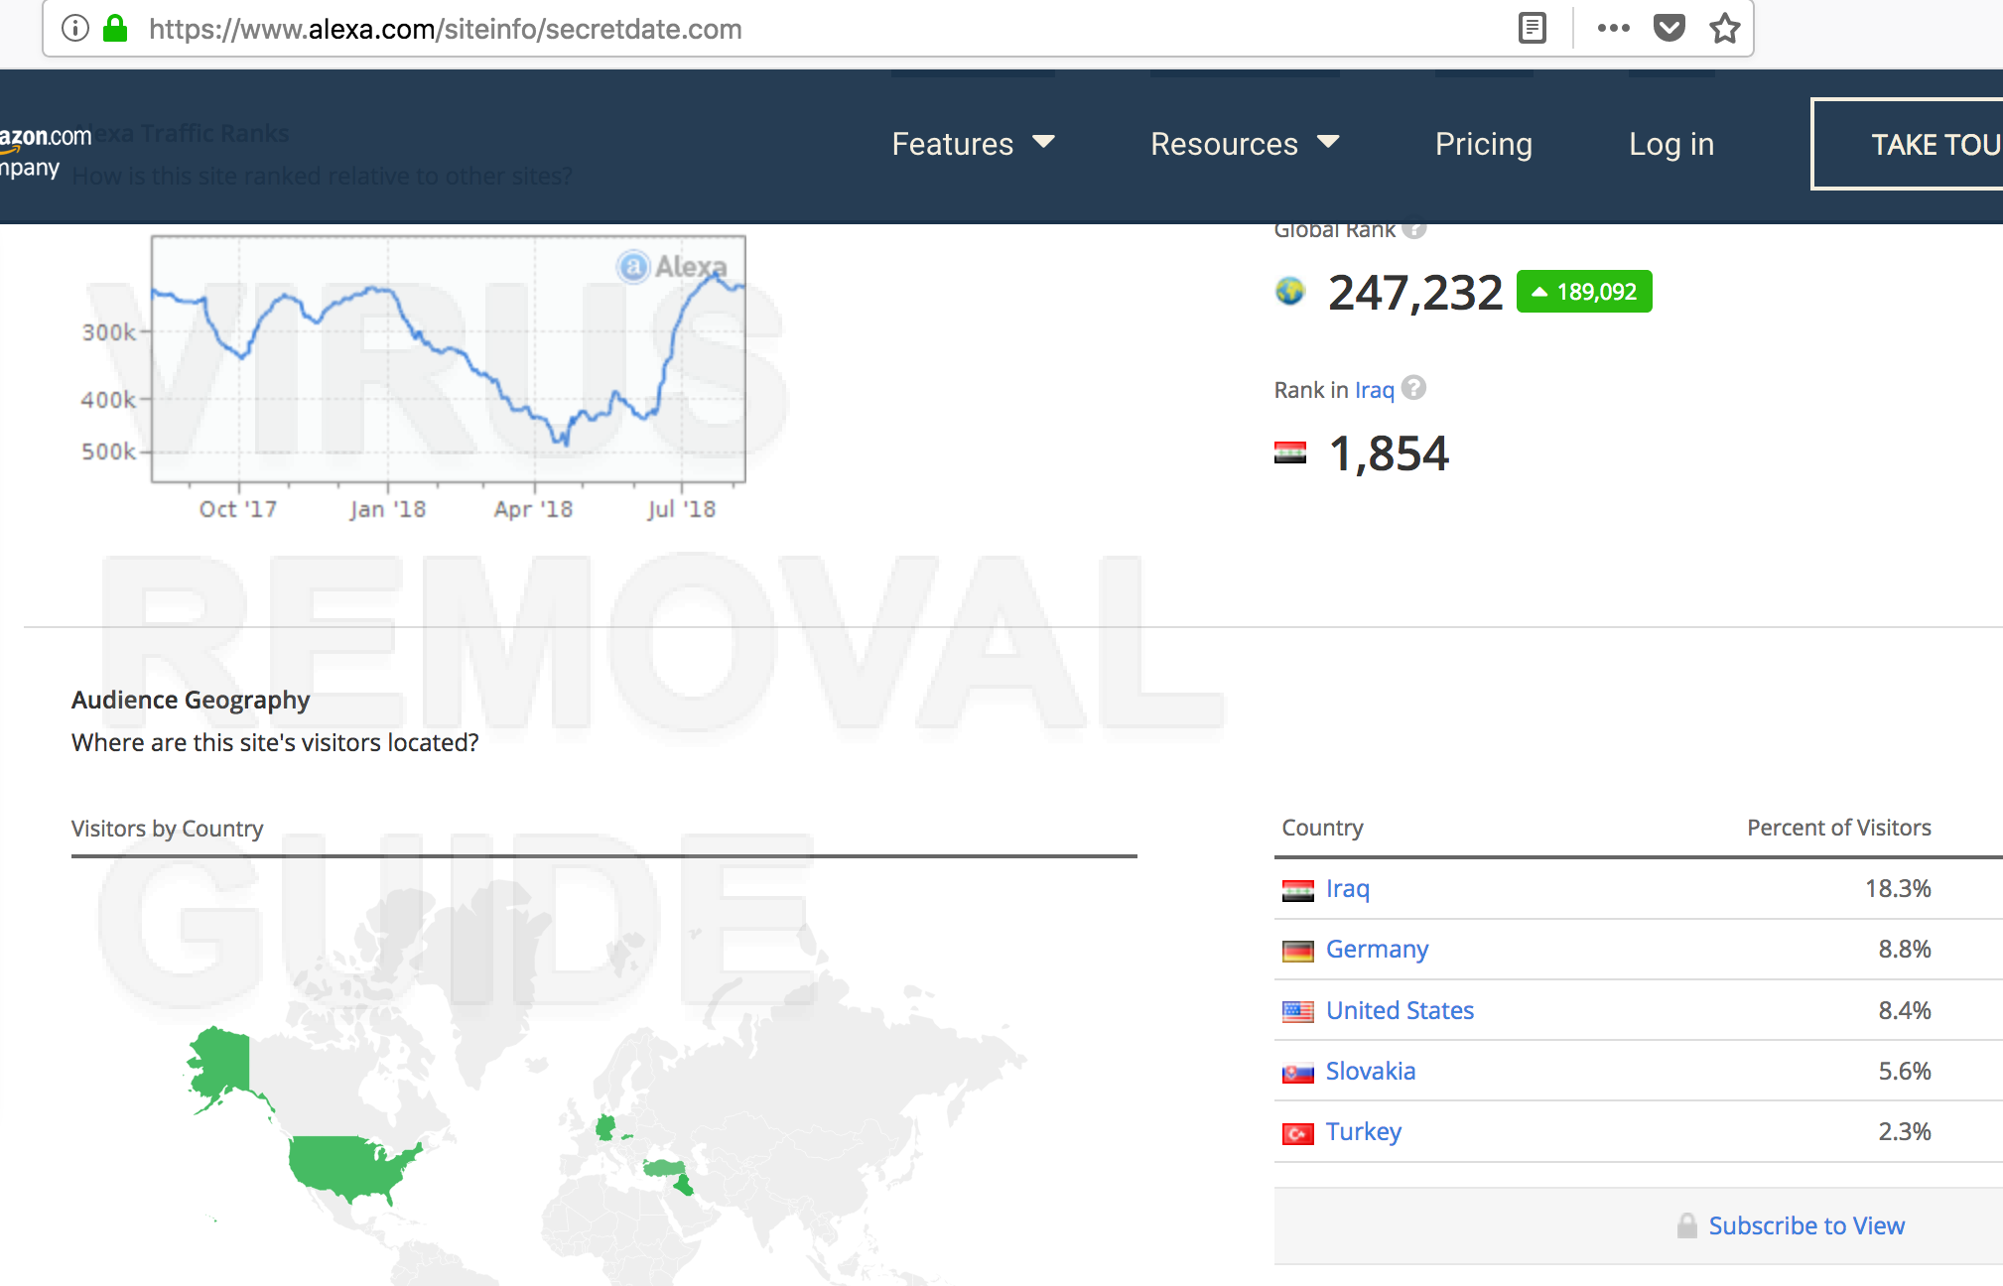Click Visitors by Country label
The image size is (2003, 1286).
(167, 829)
